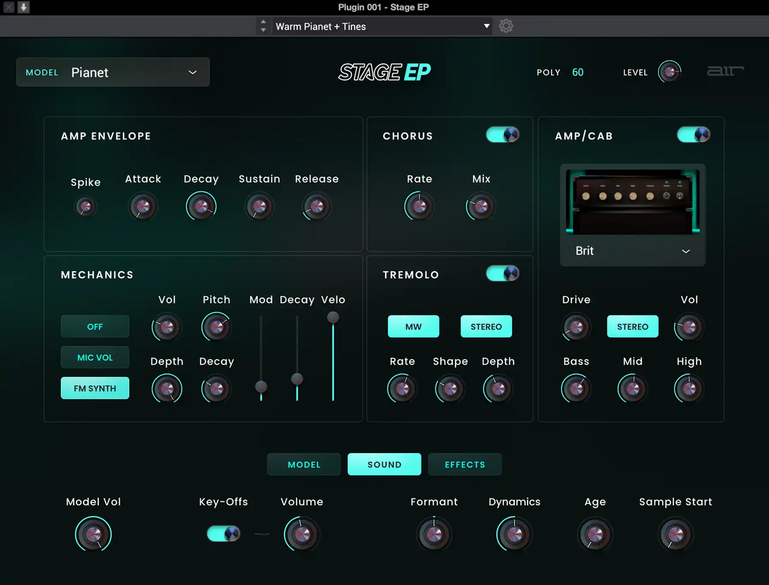Click the master Level knob
The height and width of the screenshot is (585, 769).
[670, 72]
